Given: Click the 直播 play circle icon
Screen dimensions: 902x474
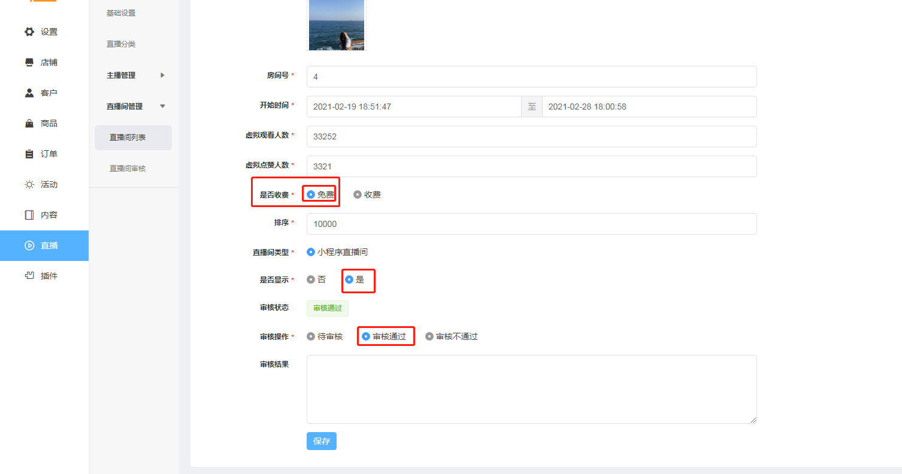Looking at the screenshot, I should click(29, 245).
